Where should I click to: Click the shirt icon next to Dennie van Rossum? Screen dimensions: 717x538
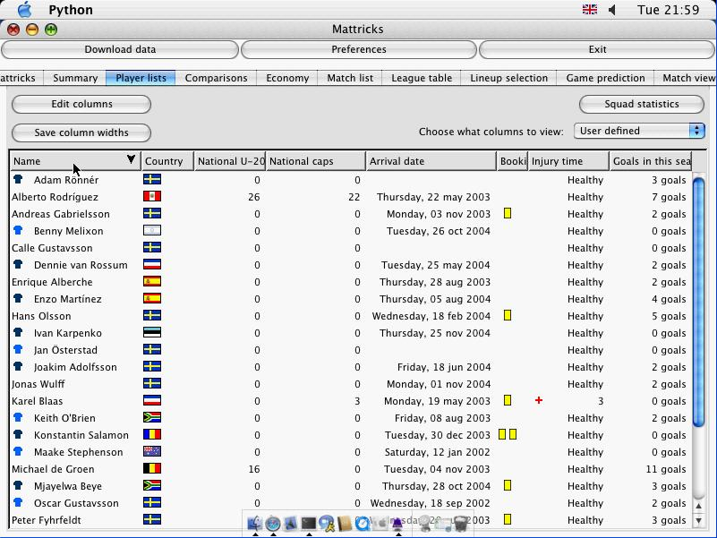point(18,264)
